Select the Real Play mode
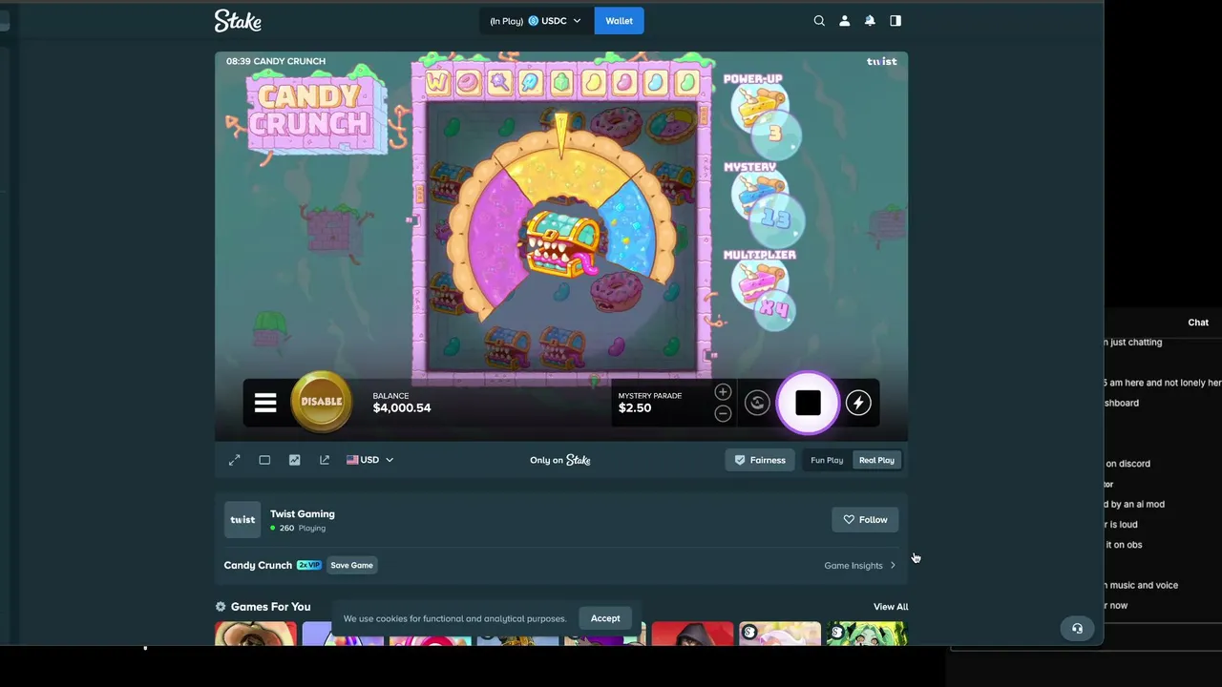The height and width of the screenshot is (687, 1222). click(x=876, y=460)
